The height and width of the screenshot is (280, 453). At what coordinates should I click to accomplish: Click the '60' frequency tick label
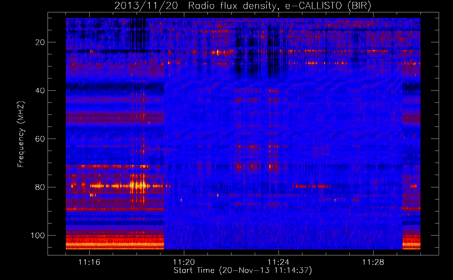40,139
